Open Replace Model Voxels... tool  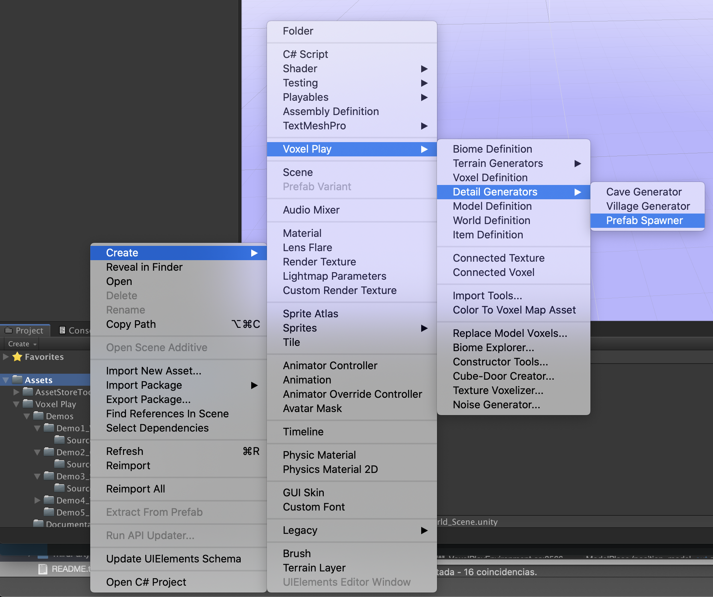[513, 333]
